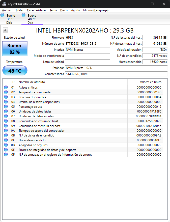This screenshot has height=222, width=170.
Task: Click raw value 000000000009AB
Action: [x=149, y=135]
